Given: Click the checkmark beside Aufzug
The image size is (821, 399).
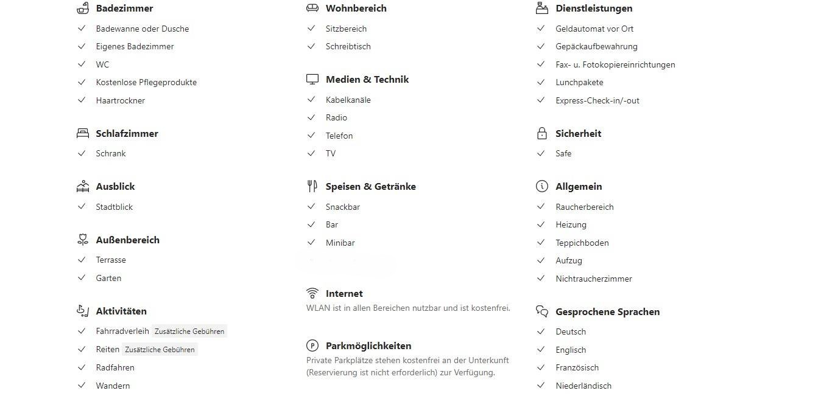Looking at the screenshot, I should point(541,260).
